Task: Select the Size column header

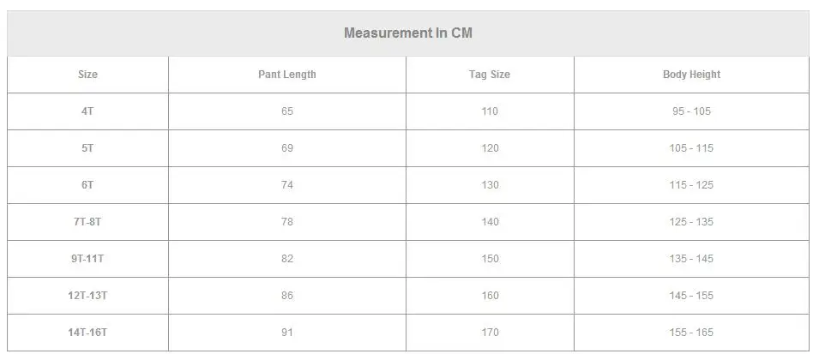Action: click(x=87, y=74)
